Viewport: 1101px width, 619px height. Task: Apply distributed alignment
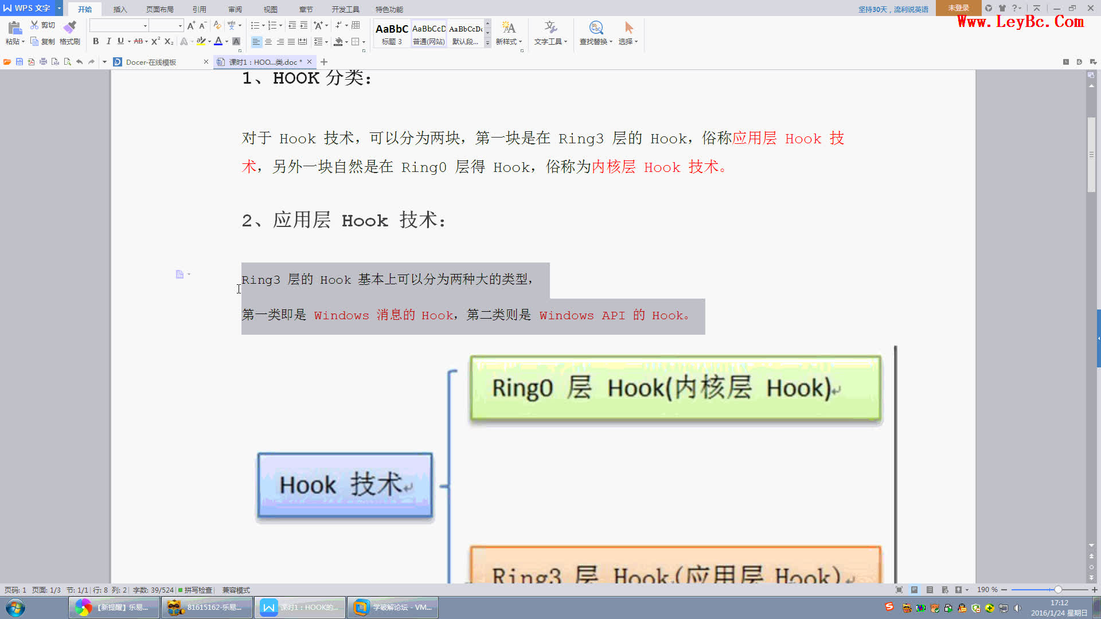click(303, 41)
